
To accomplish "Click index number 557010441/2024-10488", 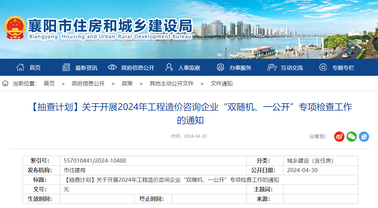I will (95, 161).
